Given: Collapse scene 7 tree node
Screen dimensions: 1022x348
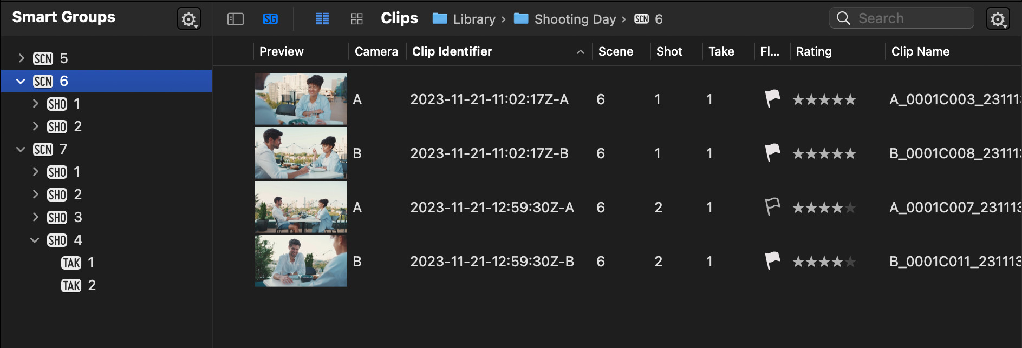Looking at the screenshot, I should point(21,149).
